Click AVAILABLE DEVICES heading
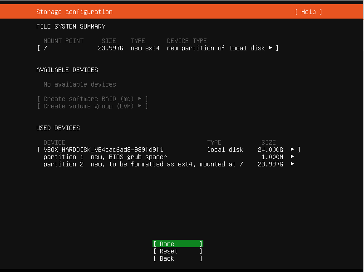The image size is (364, 272). pos(67,70)
